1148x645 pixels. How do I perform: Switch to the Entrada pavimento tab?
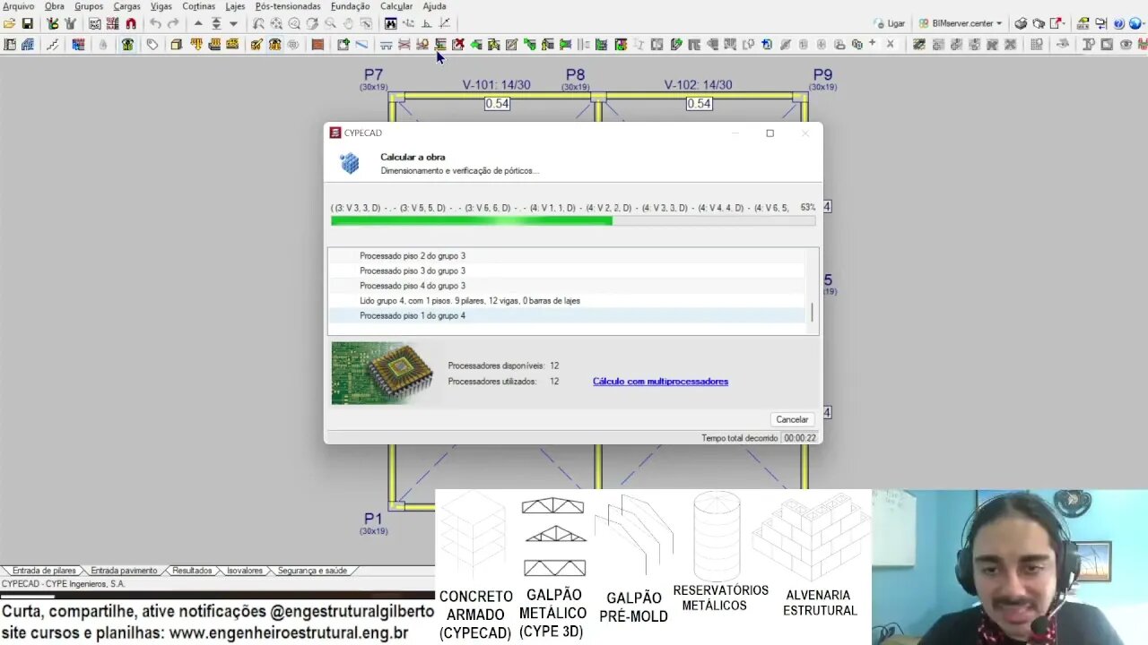tap(124, 571)
